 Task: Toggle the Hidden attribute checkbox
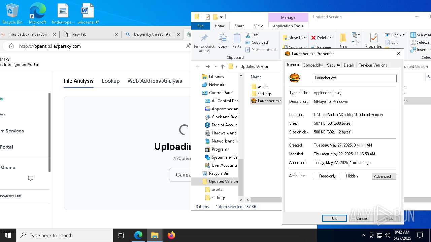[x=343, y=176]
